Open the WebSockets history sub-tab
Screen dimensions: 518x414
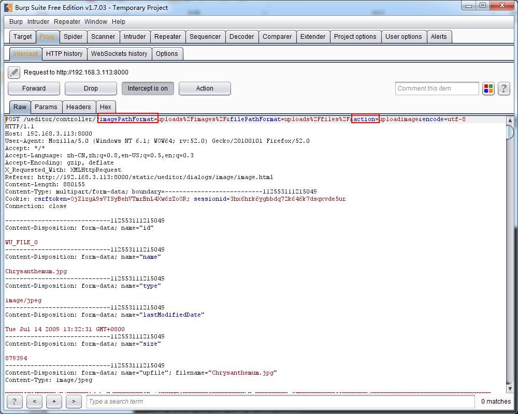(x=119, y=54)
